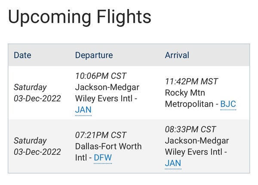Open the BJC airport link
The width and height of the screenshot is (258, 185).
coord(228,104)
